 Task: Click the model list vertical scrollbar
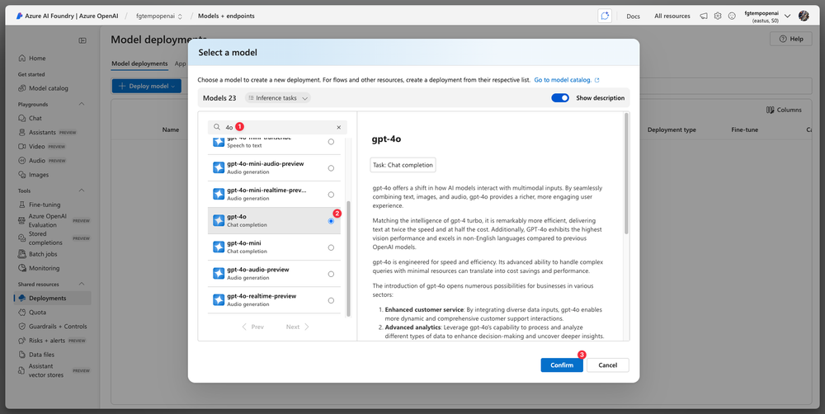tap(348, 259)
